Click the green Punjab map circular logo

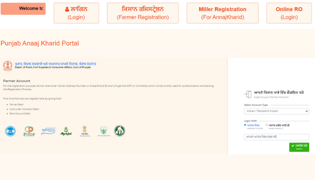click(x=120, y=131)
